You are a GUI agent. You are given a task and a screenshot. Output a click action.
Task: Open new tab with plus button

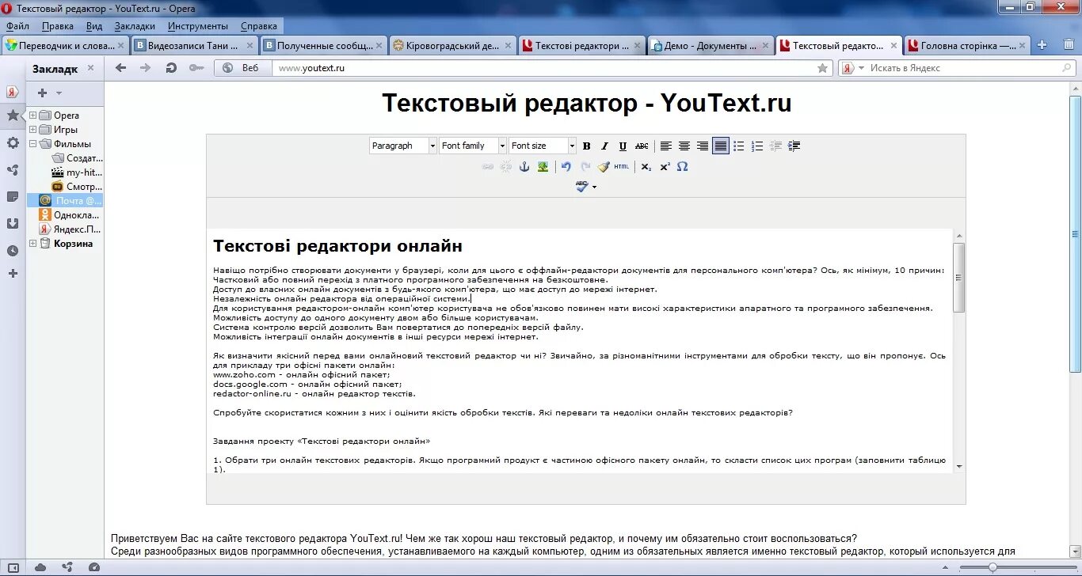[1042, 45]
